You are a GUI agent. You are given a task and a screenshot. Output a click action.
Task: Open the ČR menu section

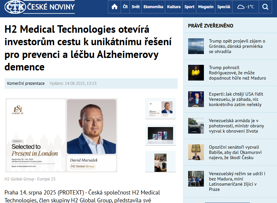click(125, 7)
